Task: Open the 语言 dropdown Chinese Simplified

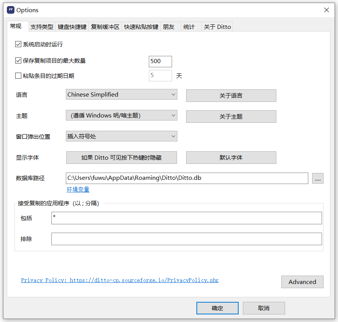Action: point(121,95)
